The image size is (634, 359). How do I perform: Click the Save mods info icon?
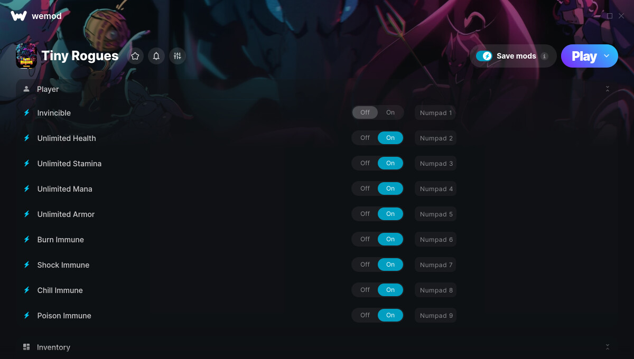(x=544, y=56)
